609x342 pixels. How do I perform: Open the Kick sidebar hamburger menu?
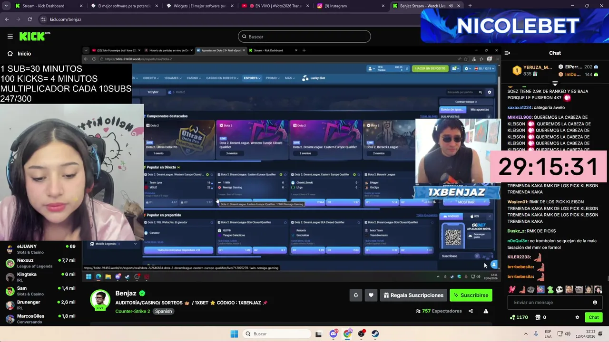(10, 37)
